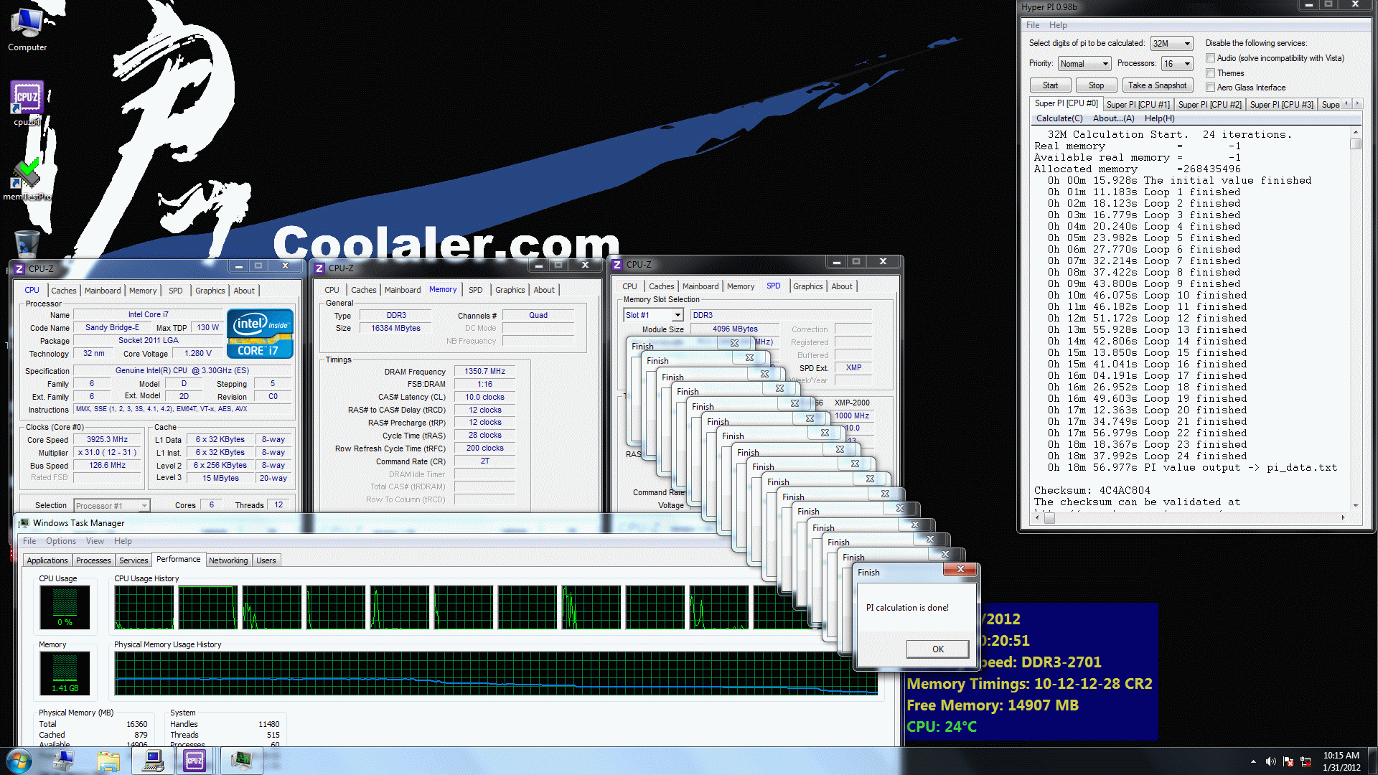Screen dimensions: 1378x775
Task: Click the Task Manager title bar icon
Action: [x=24, y=523]
